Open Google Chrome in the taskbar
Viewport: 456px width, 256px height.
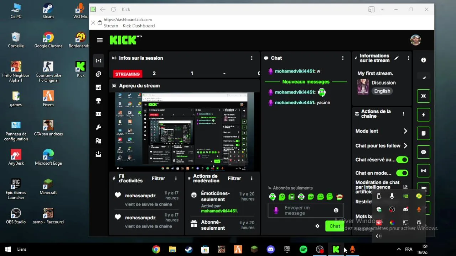click(156, 249)
